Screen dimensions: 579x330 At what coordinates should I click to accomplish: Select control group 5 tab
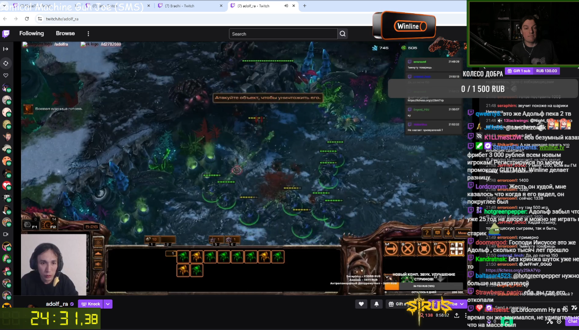(217, 240)
